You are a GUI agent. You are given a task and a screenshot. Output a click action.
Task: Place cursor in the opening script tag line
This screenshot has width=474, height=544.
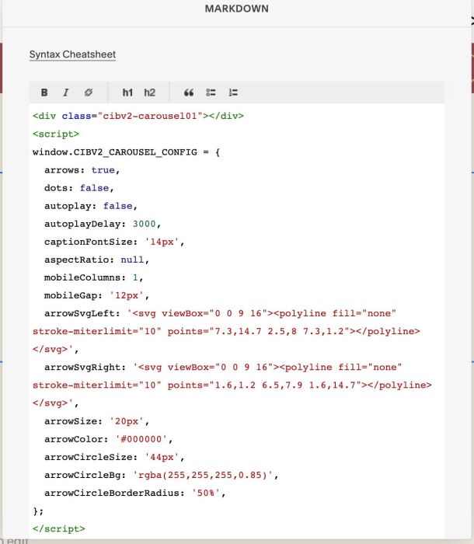56,134
